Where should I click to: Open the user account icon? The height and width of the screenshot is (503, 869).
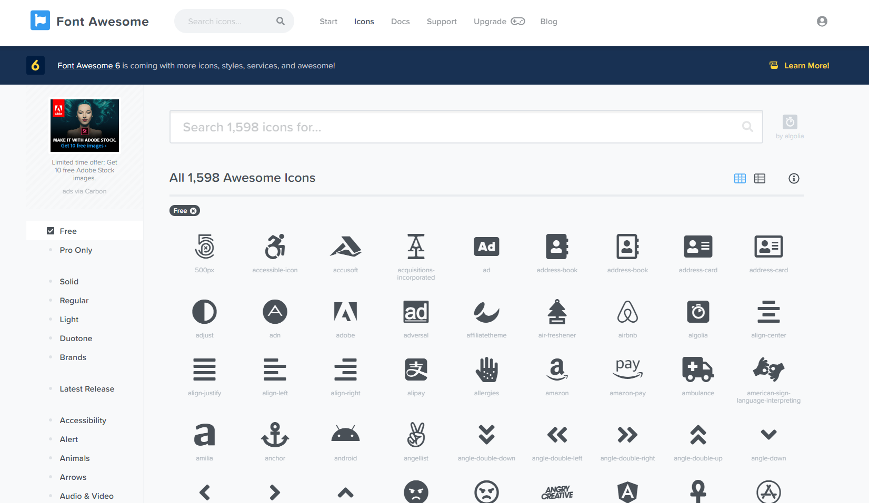pos(822,21)
